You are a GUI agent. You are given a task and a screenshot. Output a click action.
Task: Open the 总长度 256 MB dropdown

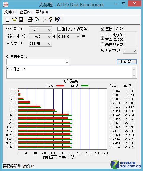click(x=40, y=44)
